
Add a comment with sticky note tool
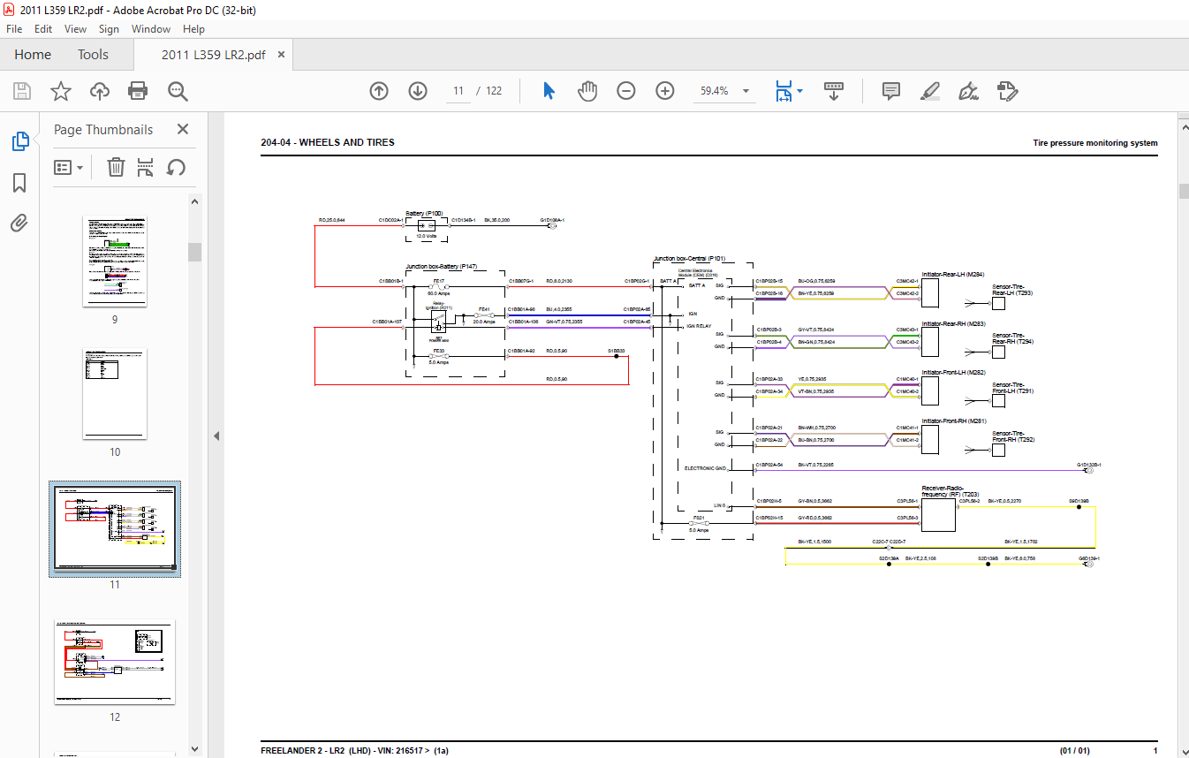tap(890, 91)
